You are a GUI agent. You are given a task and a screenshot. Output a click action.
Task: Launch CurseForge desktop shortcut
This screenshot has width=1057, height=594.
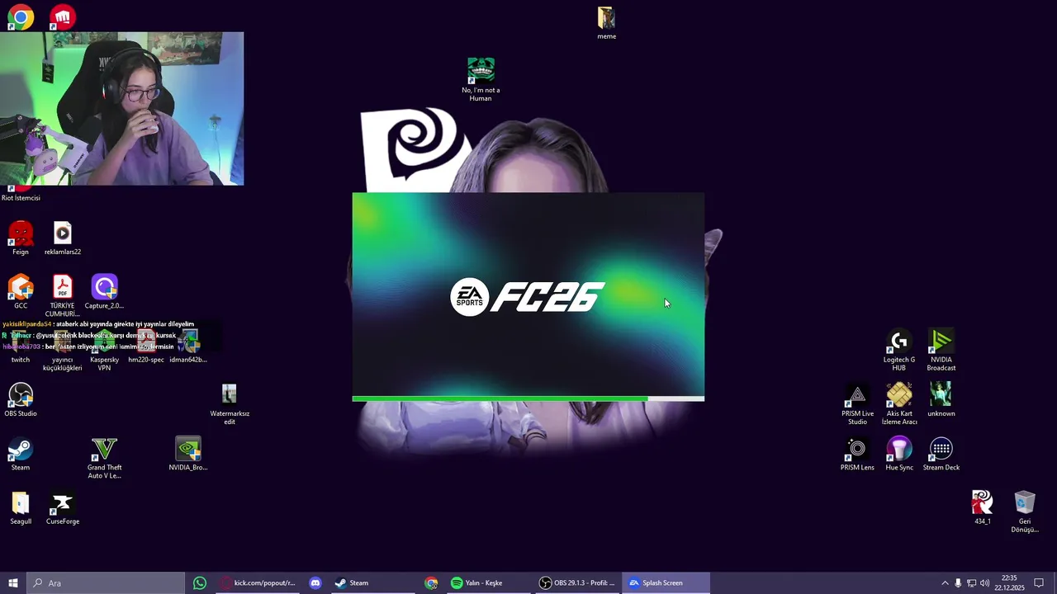[x=63, y=508]
